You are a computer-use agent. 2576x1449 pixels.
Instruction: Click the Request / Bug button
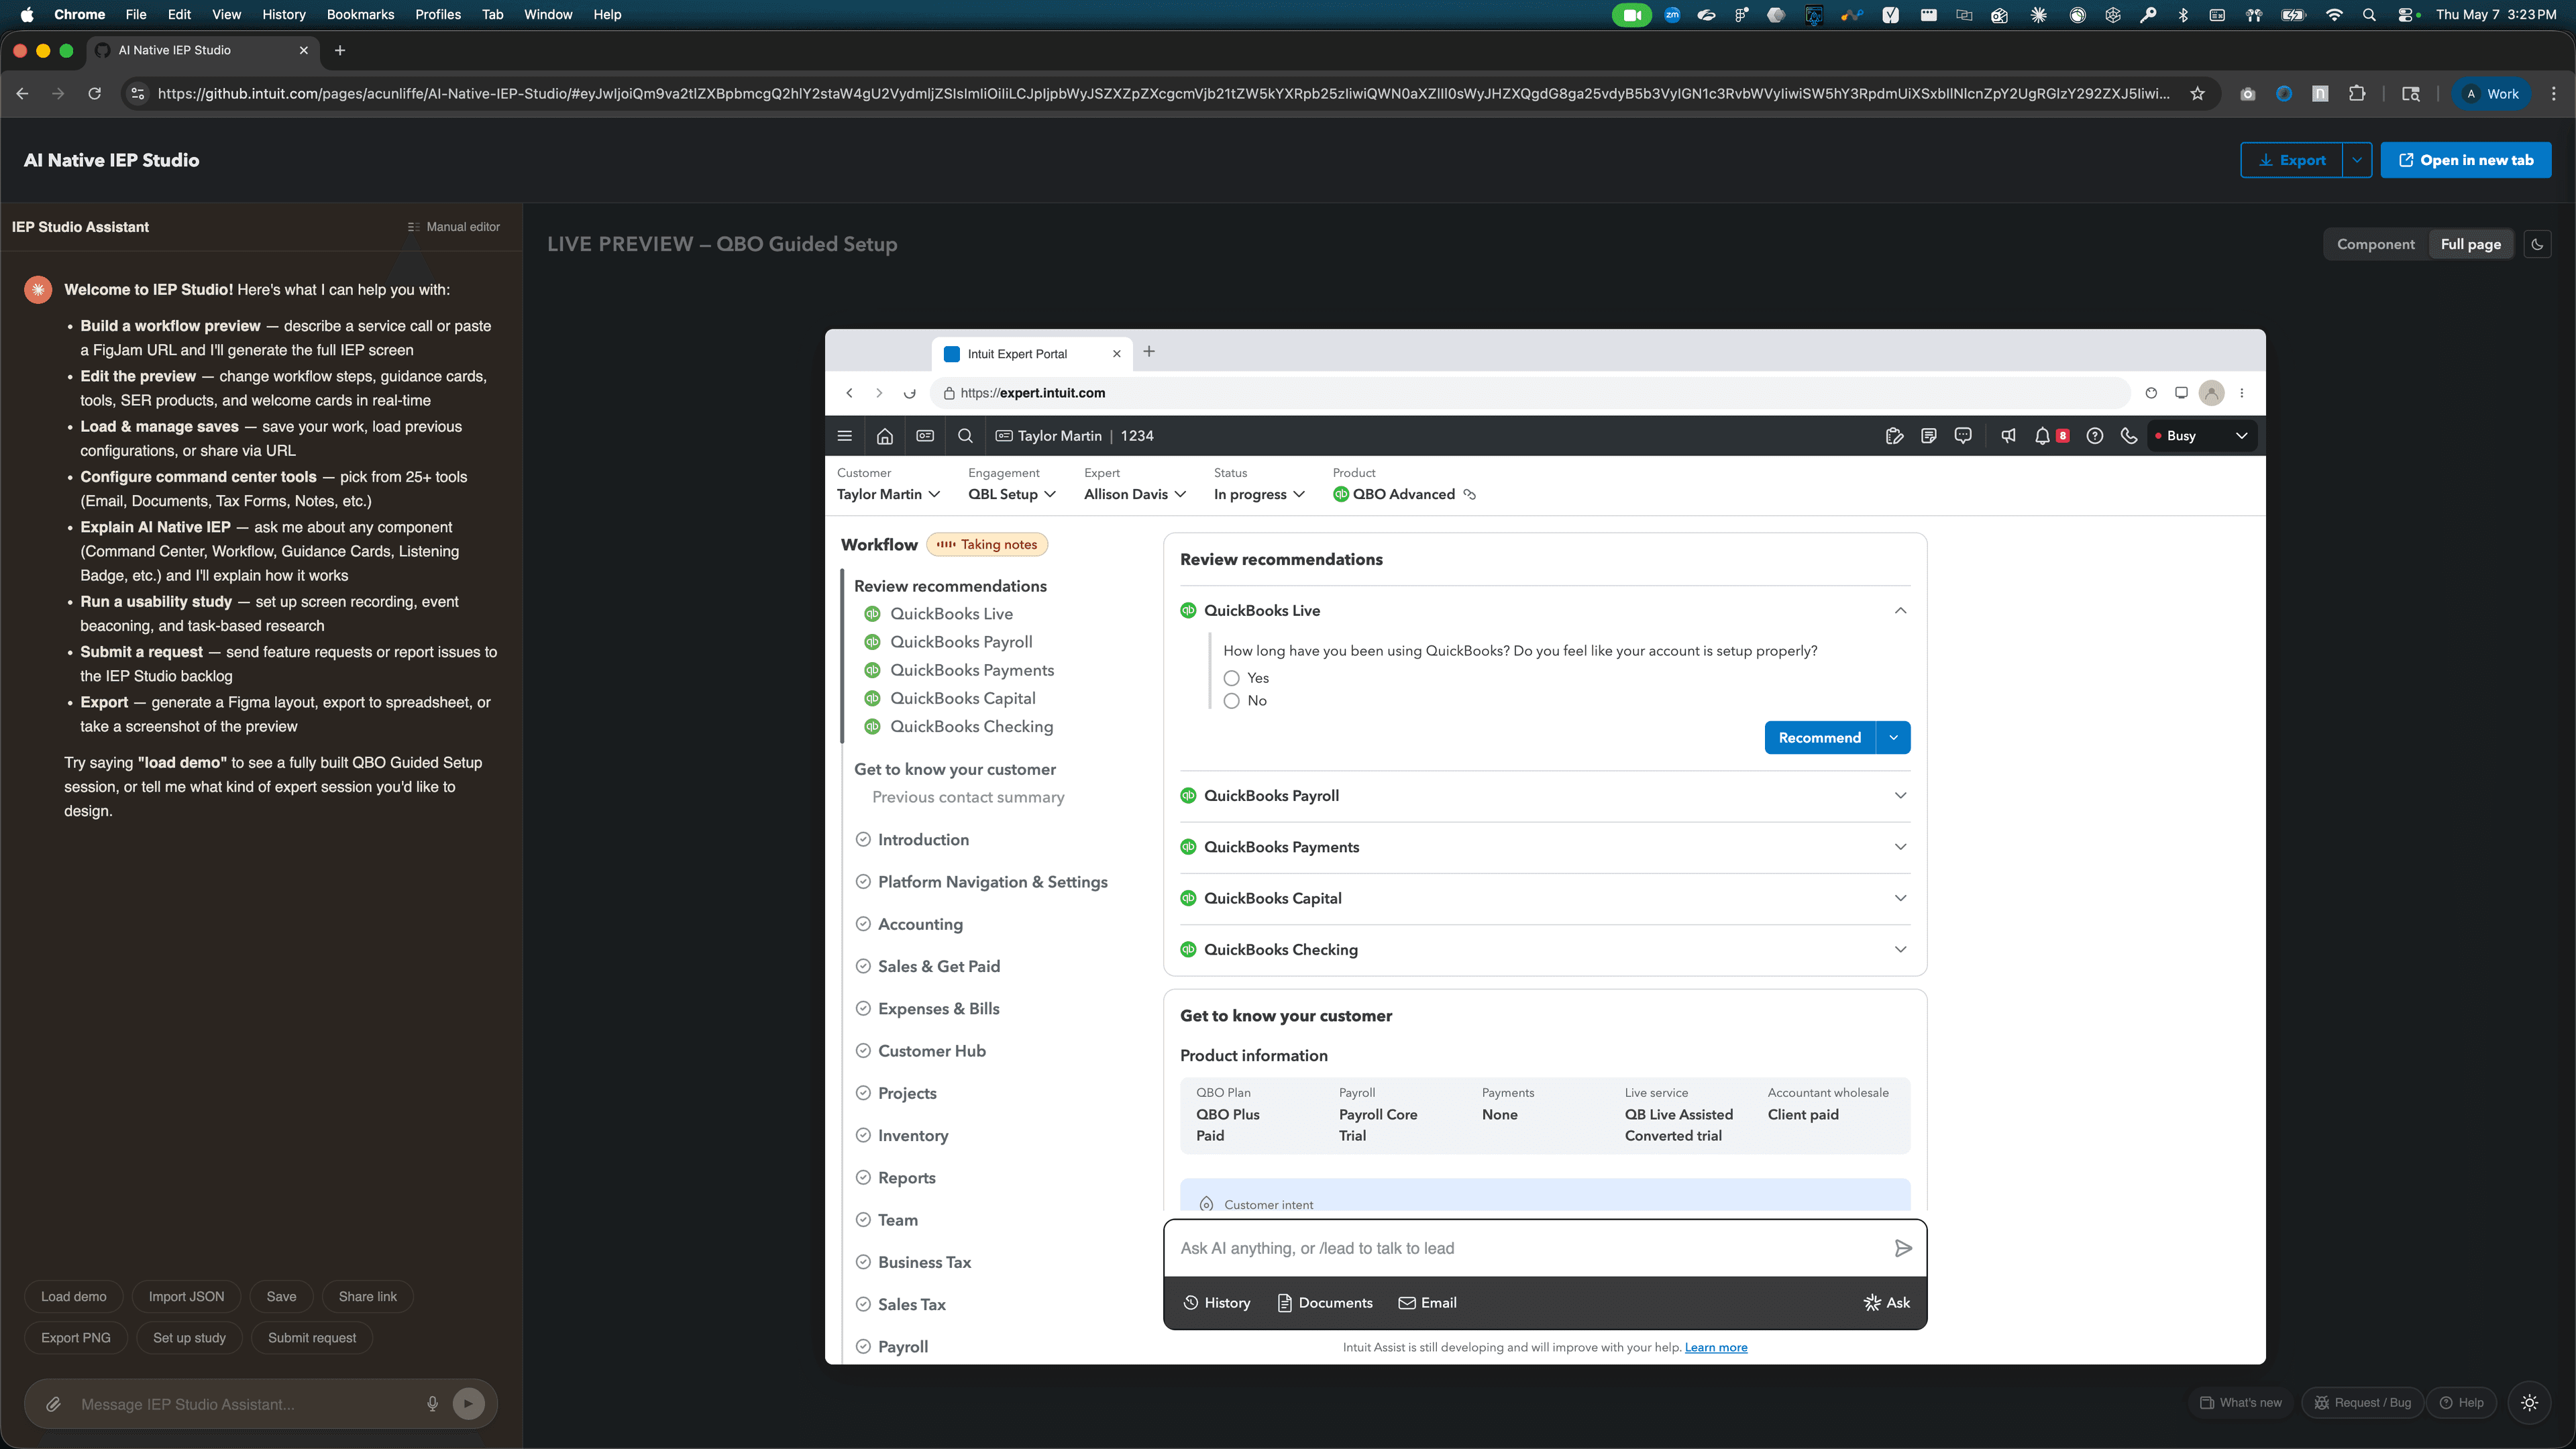pos(2363,1403)
